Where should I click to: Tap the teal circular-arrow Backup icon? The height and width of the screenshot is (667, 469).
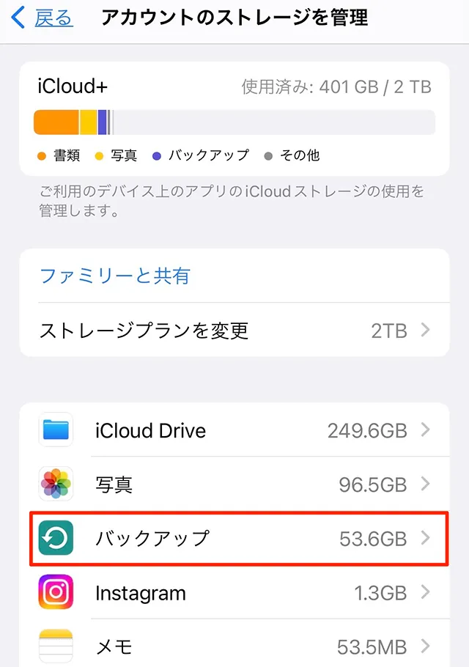point(56,539)
